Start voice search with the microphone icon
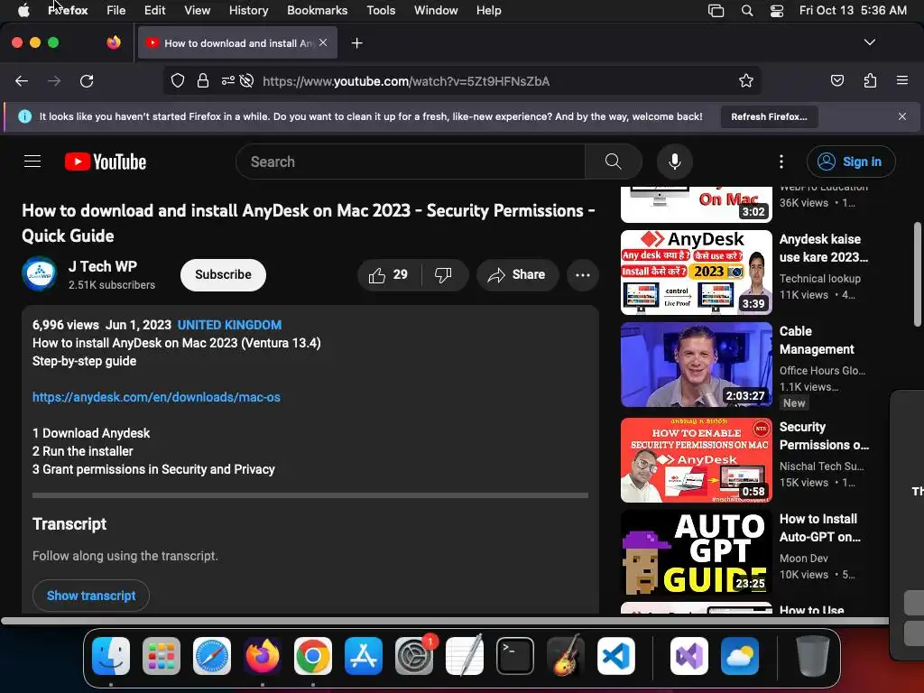 pyautogui.click(x=675, y=162)
